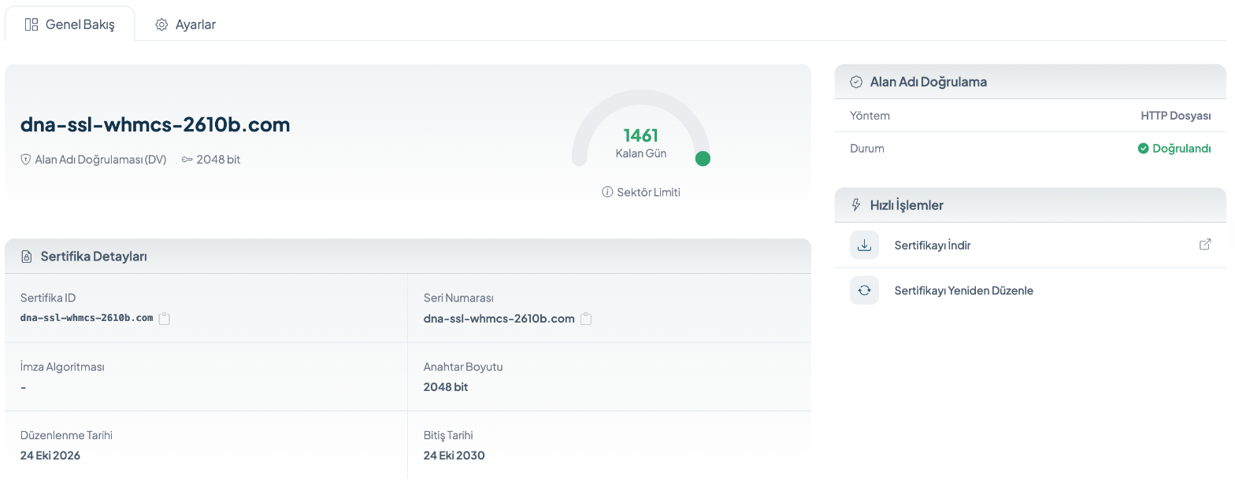Click the shield icon before Alan Adı Doğrulaması (DV)

coord(25,160)
